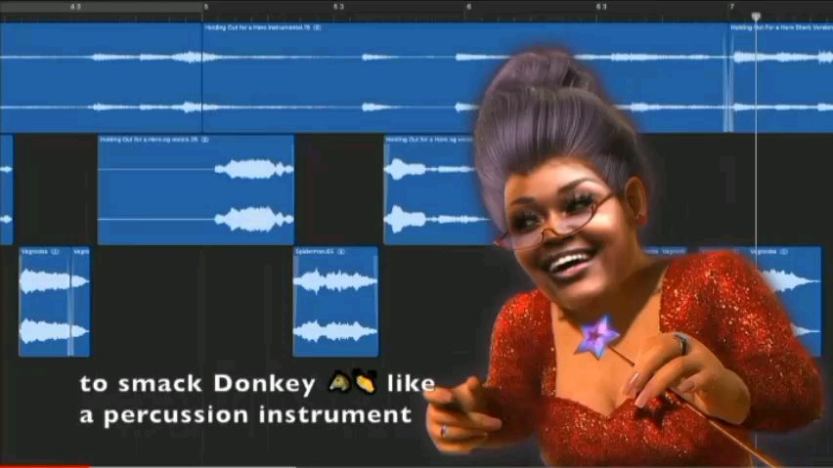Select the narrow Vagro region right of the leftmost Vagrooba

(x=81, y=301)
